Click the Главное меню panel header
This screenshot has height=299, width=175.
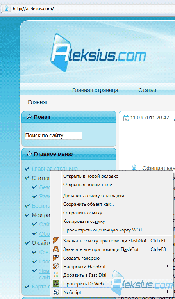(x=69, y=154)
